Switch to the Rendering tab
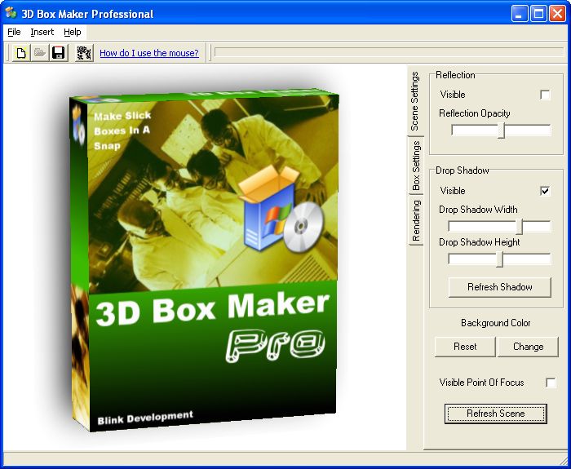Viewport: 571px width, 469px height. point(416,220)
